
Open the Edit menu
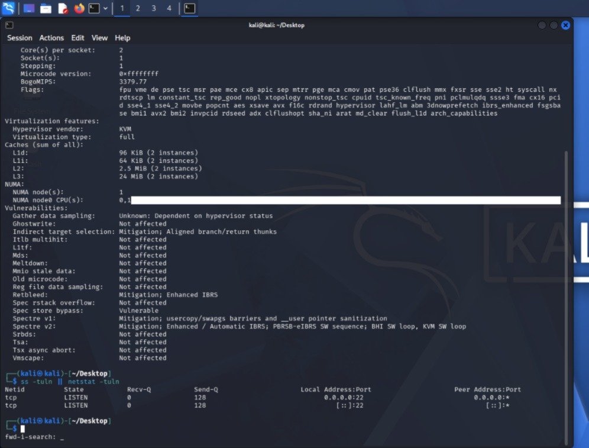point(77,38)
